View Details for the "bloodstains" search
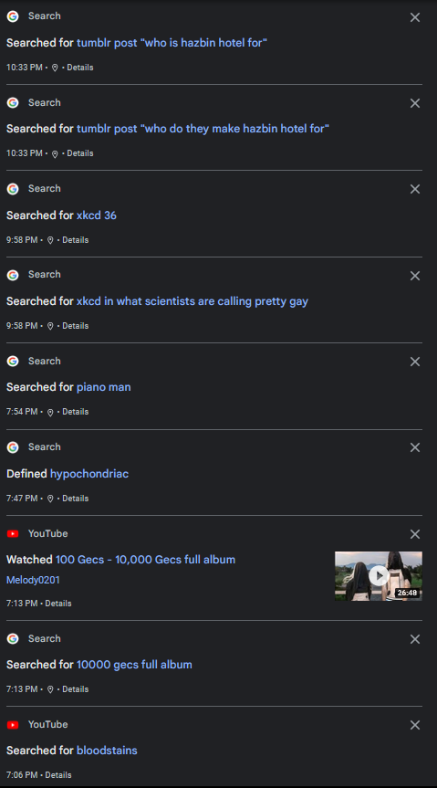Image resolution: width=437 pixels, height=788 pixels. coord(58,775)
